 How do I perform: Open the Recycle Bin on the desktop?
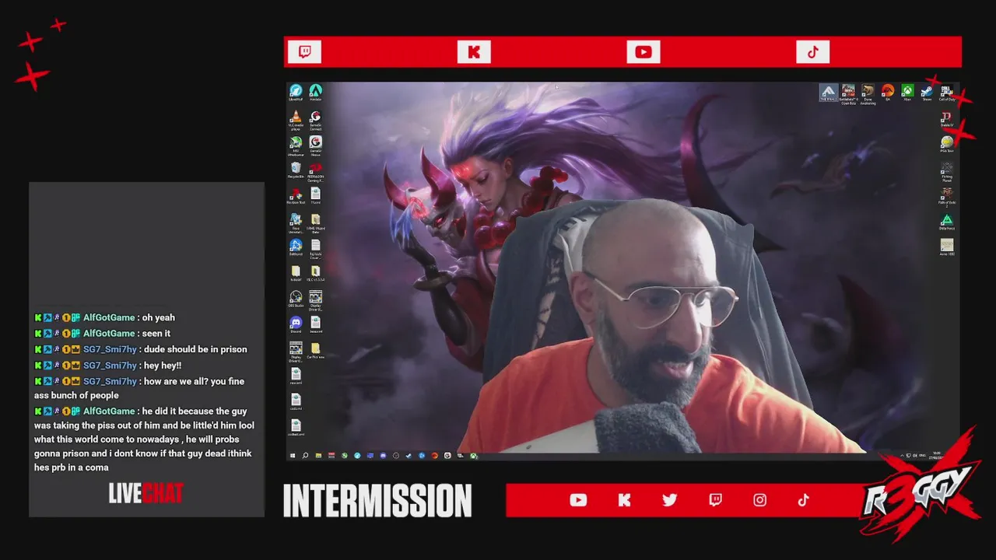point(296,170)
